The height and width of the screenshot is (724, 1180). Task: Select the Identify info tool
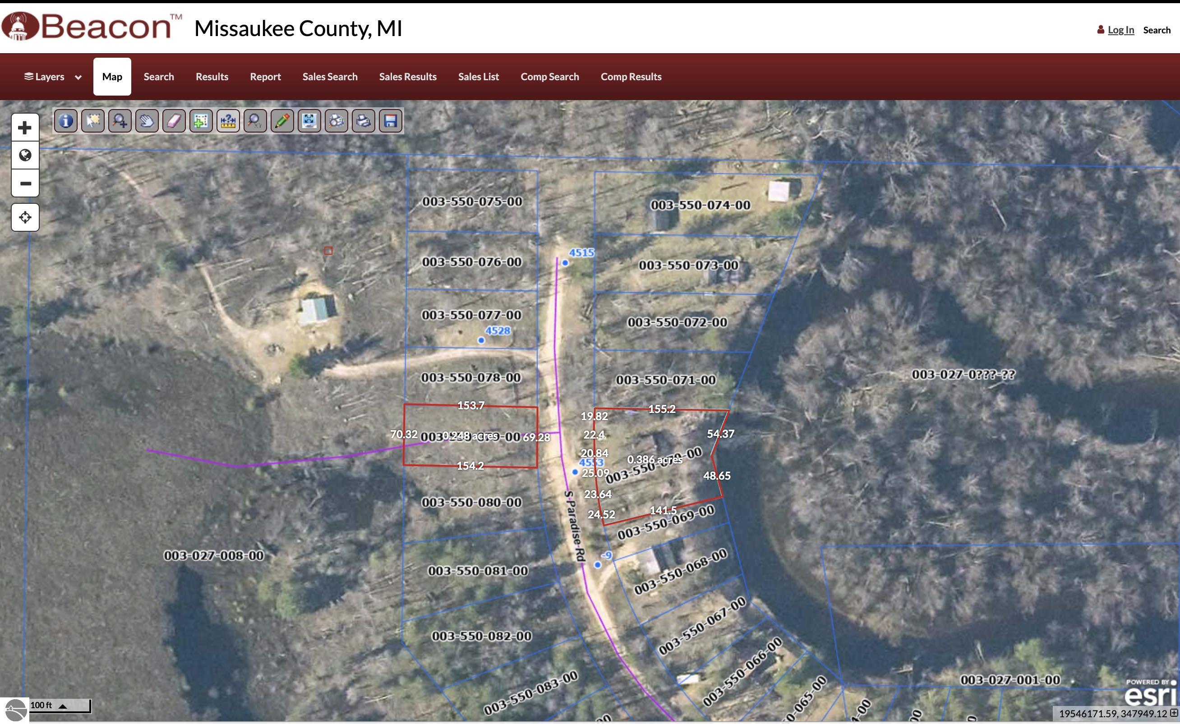(66, 121)
